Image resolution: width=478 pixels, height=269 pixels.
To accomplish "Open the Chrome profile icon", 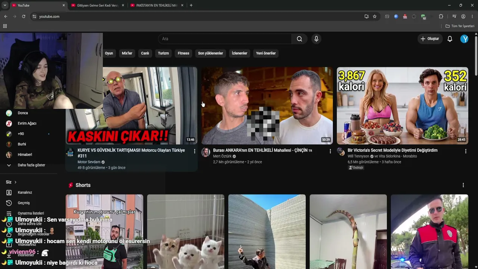I will click(x=463, y=16).
